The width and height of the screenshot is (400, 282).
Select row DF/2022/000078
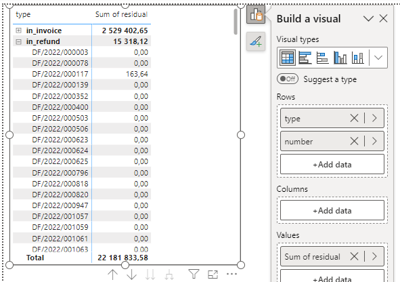[x=60, y=63]
